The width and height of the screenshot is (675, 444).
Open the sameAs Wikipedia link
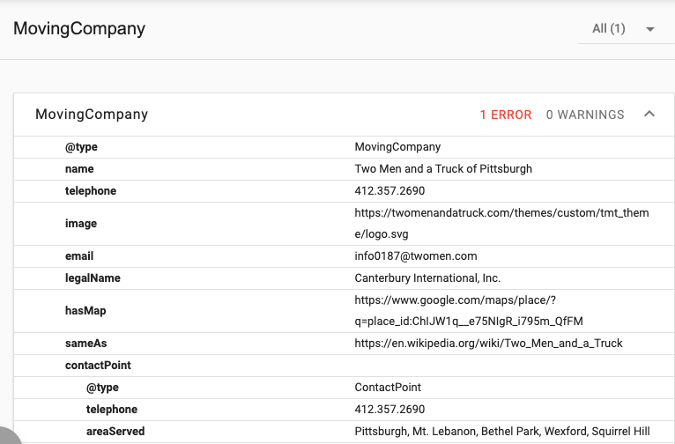pyautogui.click(x=488, y=343)
